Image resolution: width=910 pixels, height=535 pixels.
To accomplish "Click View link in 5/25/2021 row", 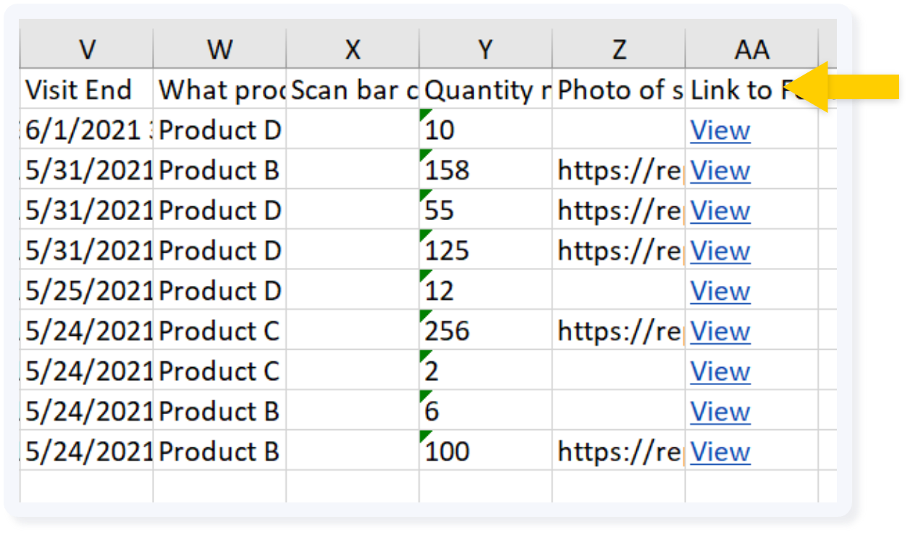I will [x=720, y=291].
